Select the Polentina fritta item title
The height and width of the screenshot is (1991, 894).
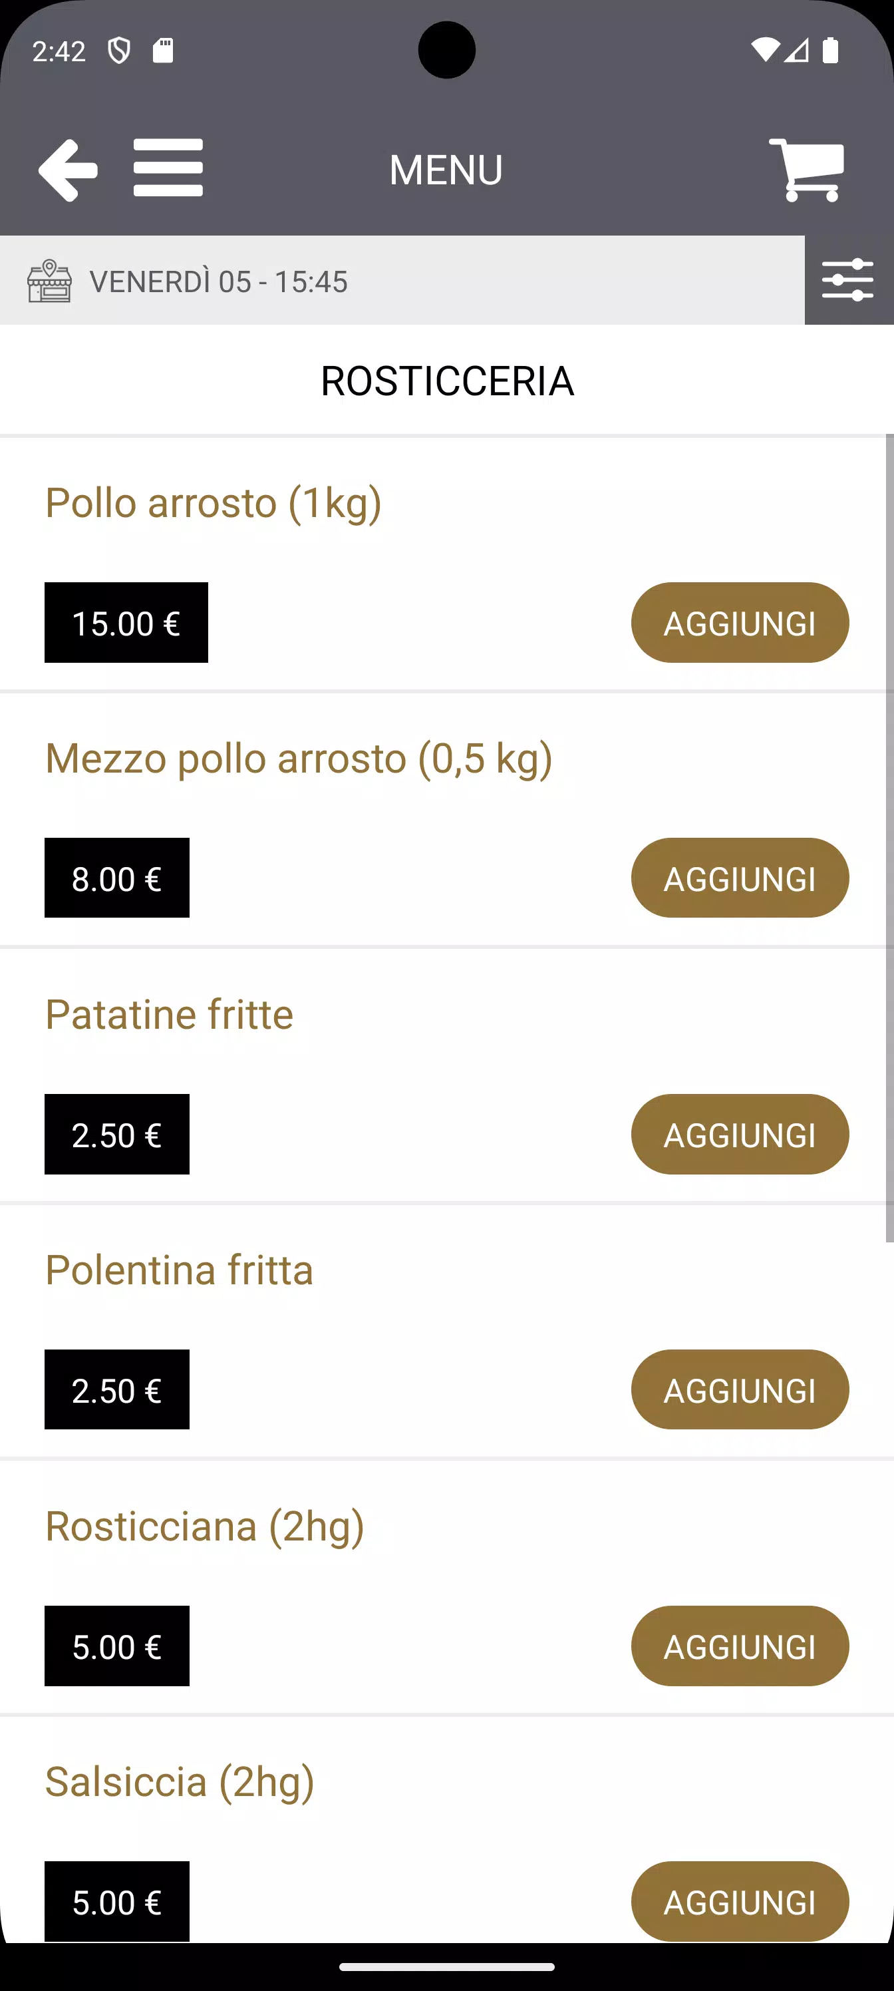pos(179,1270)
